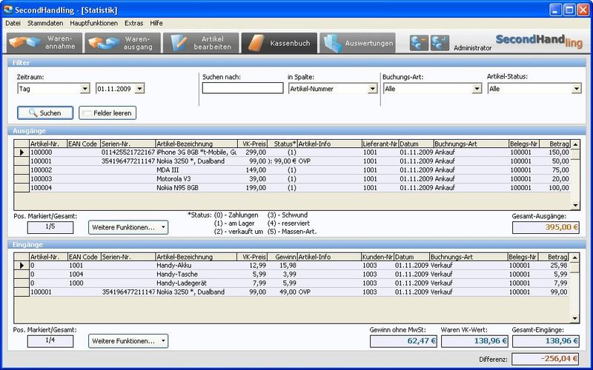Sort Ausgänge by VK-Preis column header
This screenshot has width=593, height=370.
coord(252,144)
